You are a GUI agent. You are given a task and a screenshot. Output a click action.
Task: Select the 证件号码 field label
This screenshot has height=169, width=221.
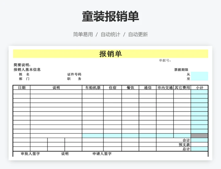tap(74, 74)
